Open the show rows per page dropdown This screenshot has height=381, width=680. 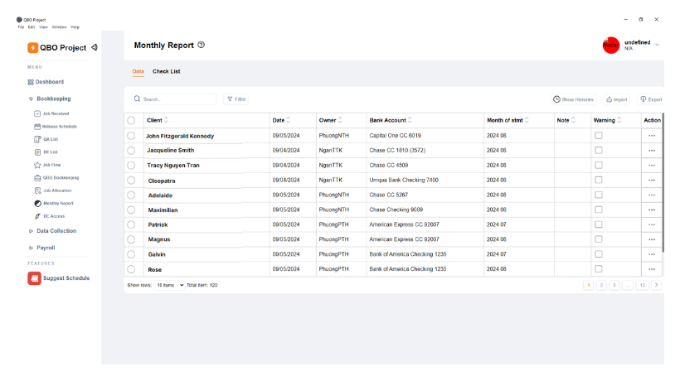[x=170, y=285]
